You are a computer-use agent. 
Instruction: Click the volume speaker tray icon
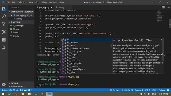(x=149, y=94)
